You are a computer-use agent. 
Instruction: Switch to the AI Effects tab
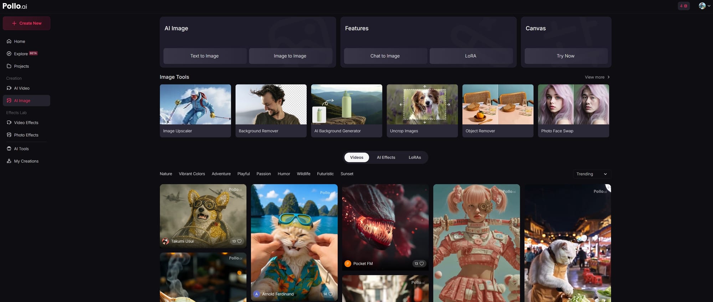click(x=386, y=157)
